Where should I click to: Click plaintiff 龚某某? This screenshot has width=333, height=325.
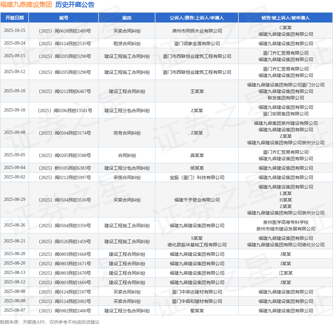pyautogui.click(x=197, y=156)
